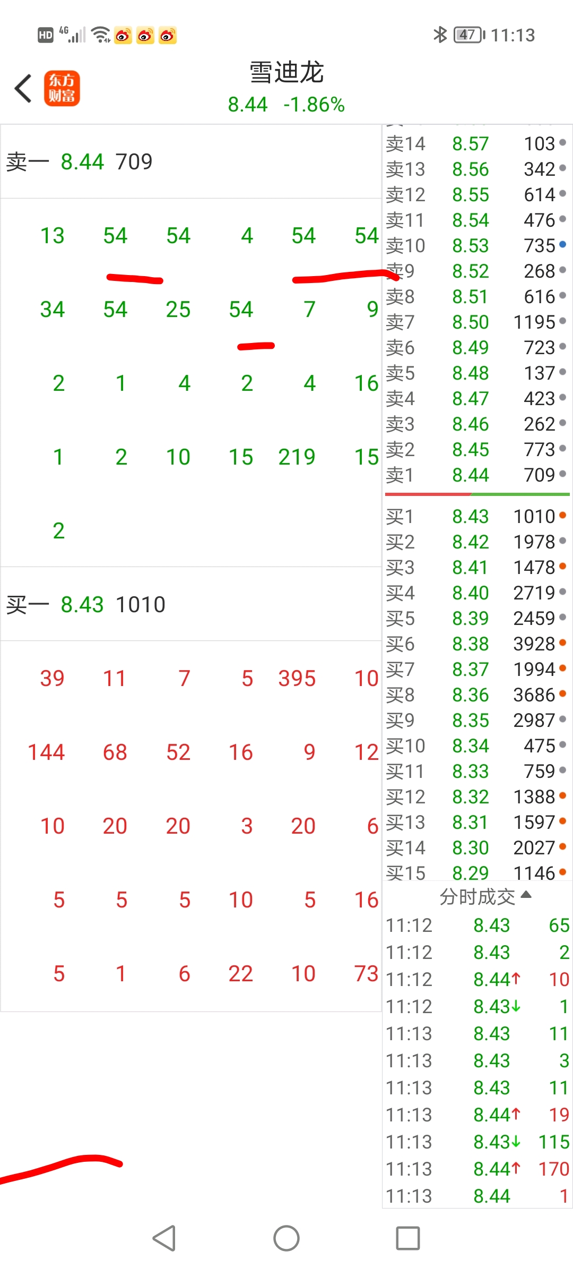The width and height of the screenshot is (573, 1268).
Task: Select buy level 买11 at 8.33
Action: 476,771
